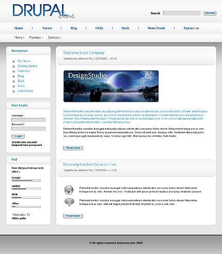Open Home in the main navigation
This screenshot has height=254, width=222.
(19, 28)
